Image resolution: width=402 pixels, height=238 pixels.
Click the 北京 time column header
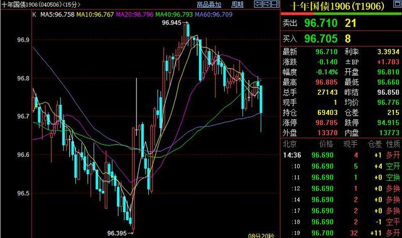pos(290,144)
